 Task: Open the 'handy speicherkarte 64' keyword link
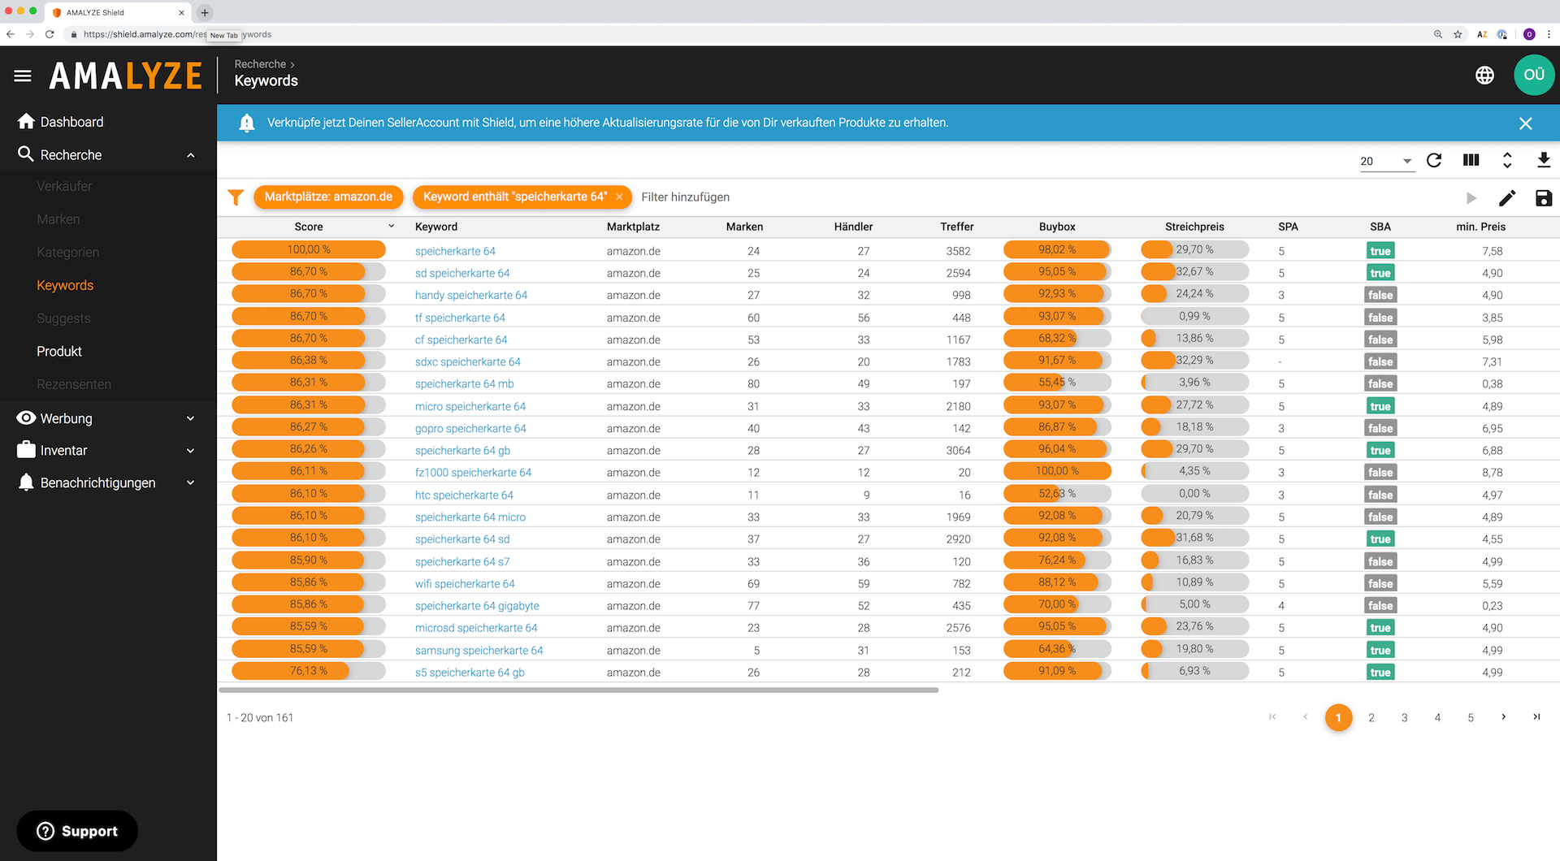pos(471,295)
